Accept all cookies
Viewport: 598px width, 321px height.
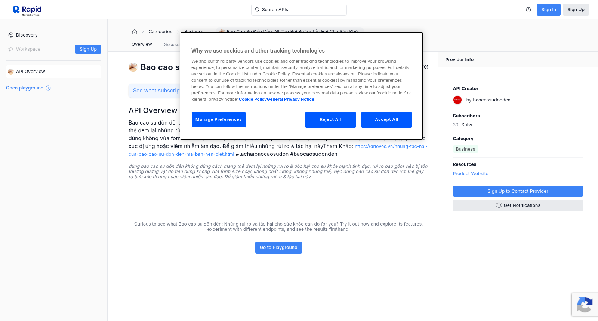pos(386,120)
